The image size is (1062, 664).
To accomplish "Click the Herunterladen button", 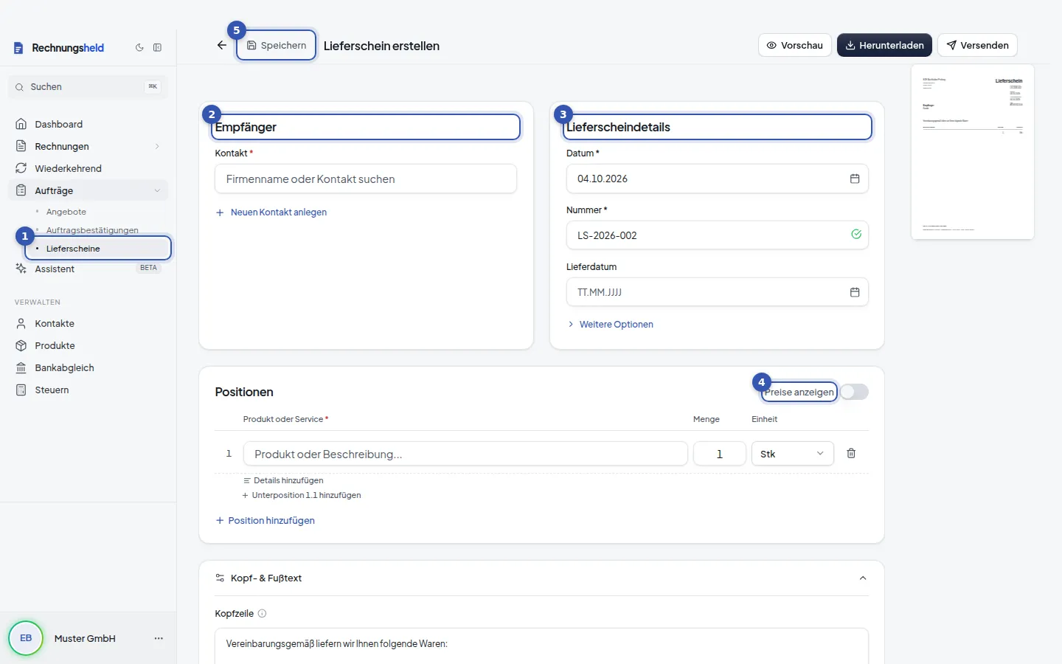I will (x=884, y=45).
